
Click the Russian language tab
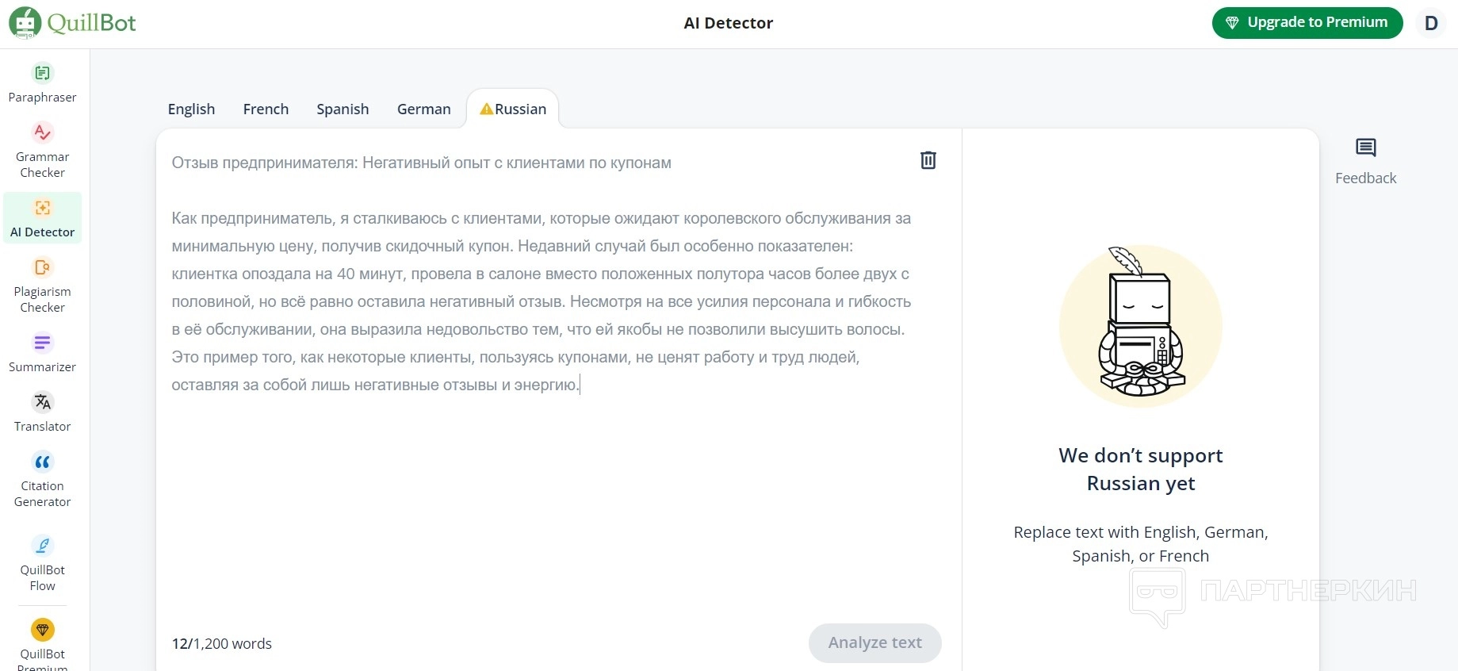(x=513, y=109)
